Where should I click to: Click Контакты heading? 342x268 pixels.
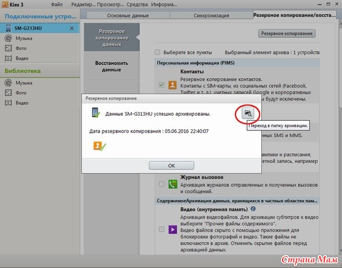coord(192,71)
